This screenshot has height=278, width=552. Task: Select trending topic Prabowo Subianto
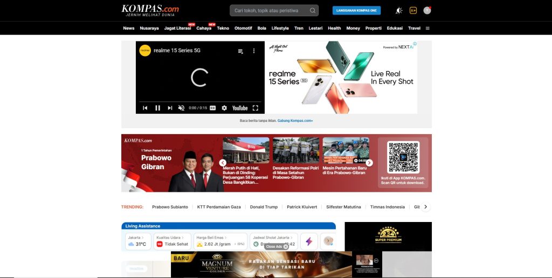(170, 207)
